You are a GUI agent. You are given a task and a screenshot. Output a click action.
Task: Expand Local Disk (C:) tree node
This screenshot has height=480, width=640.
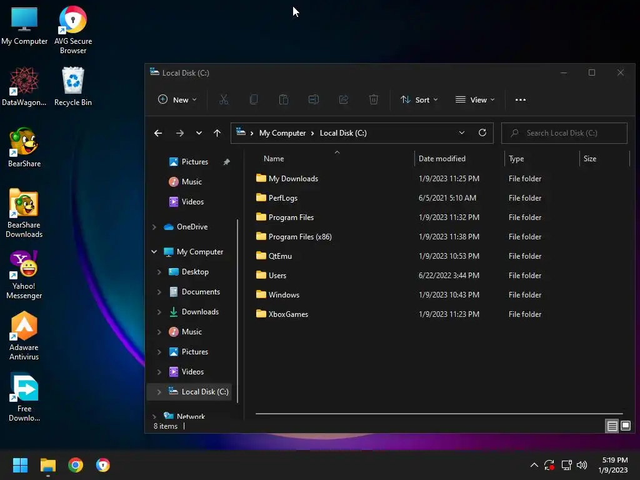pos(159,392)
